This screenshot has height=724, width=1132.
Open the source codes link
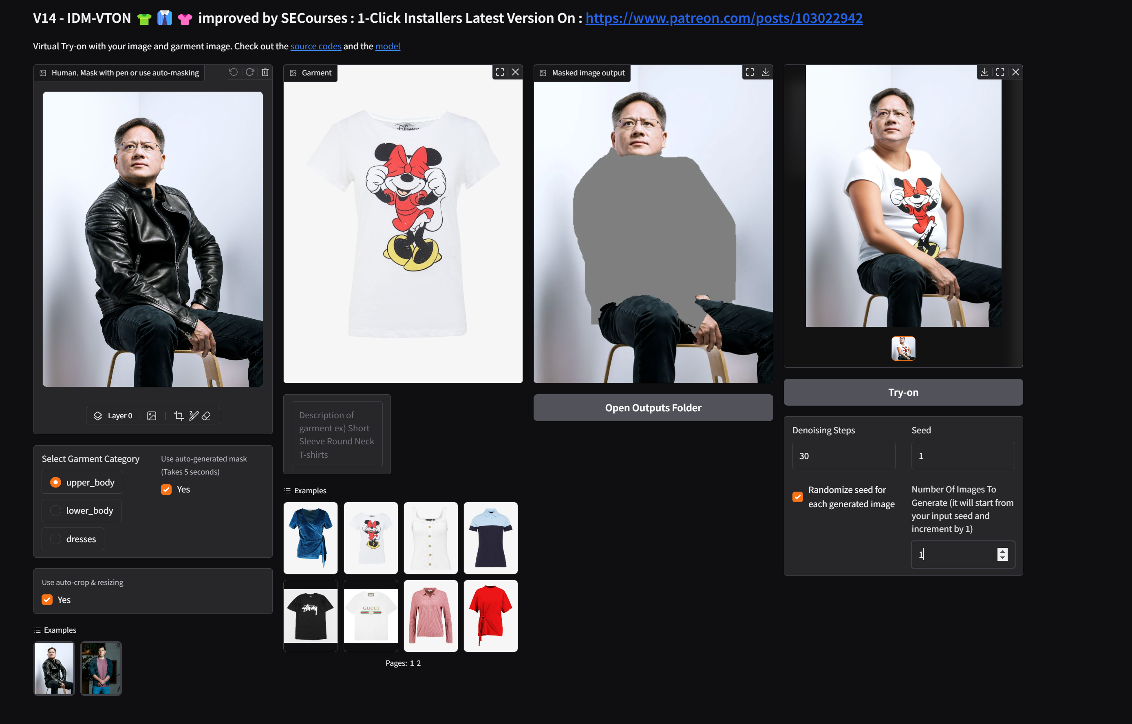click(x=316, y=46)
